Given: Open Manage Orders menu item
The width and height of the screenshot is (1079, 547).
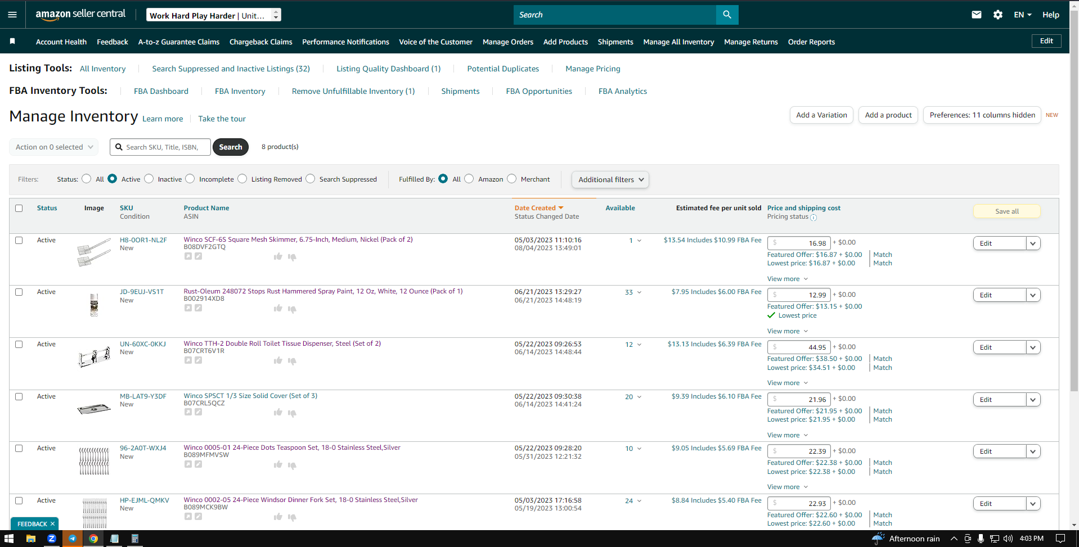Looking at the screenshot, I should [508, 42].
